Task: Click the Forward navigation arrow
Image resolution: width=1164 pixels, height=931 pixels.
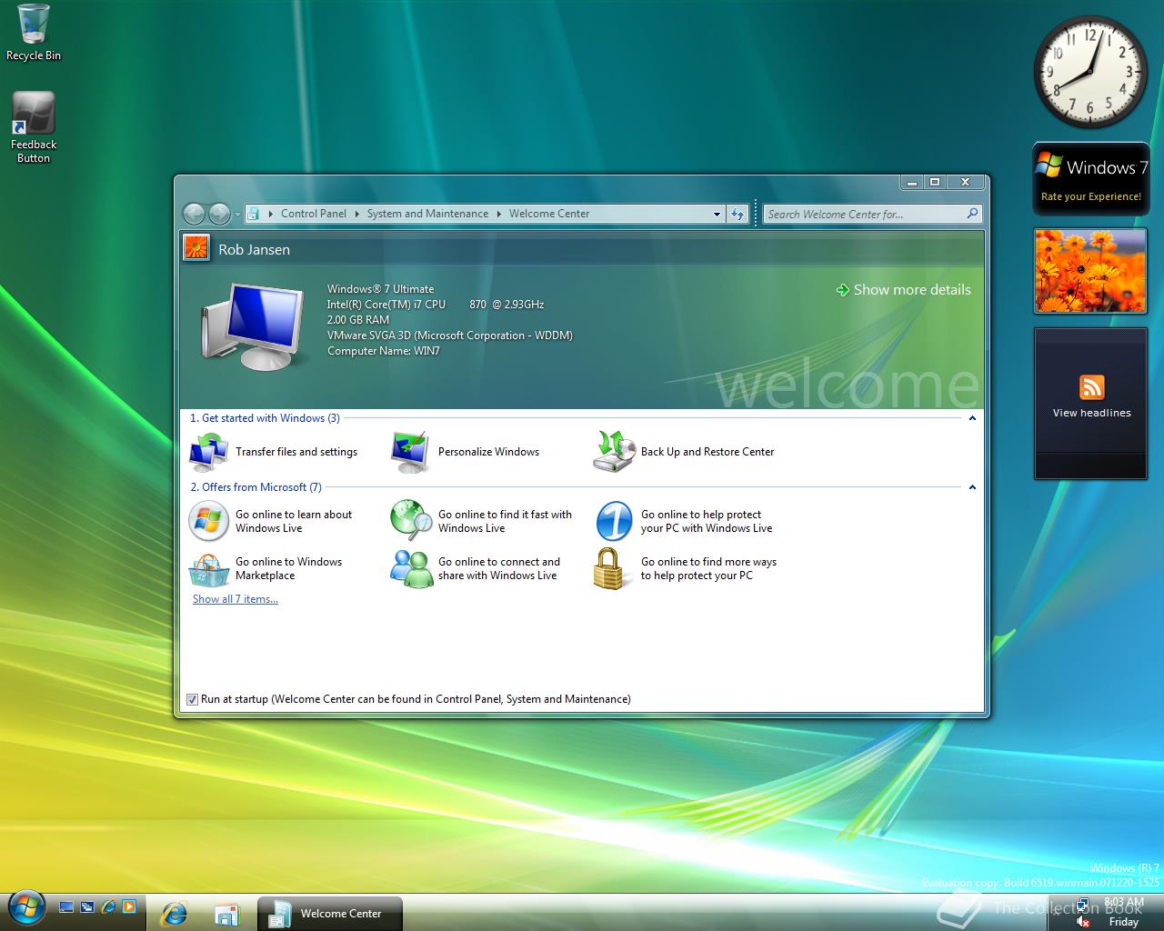Action: [x=219, y=214]
